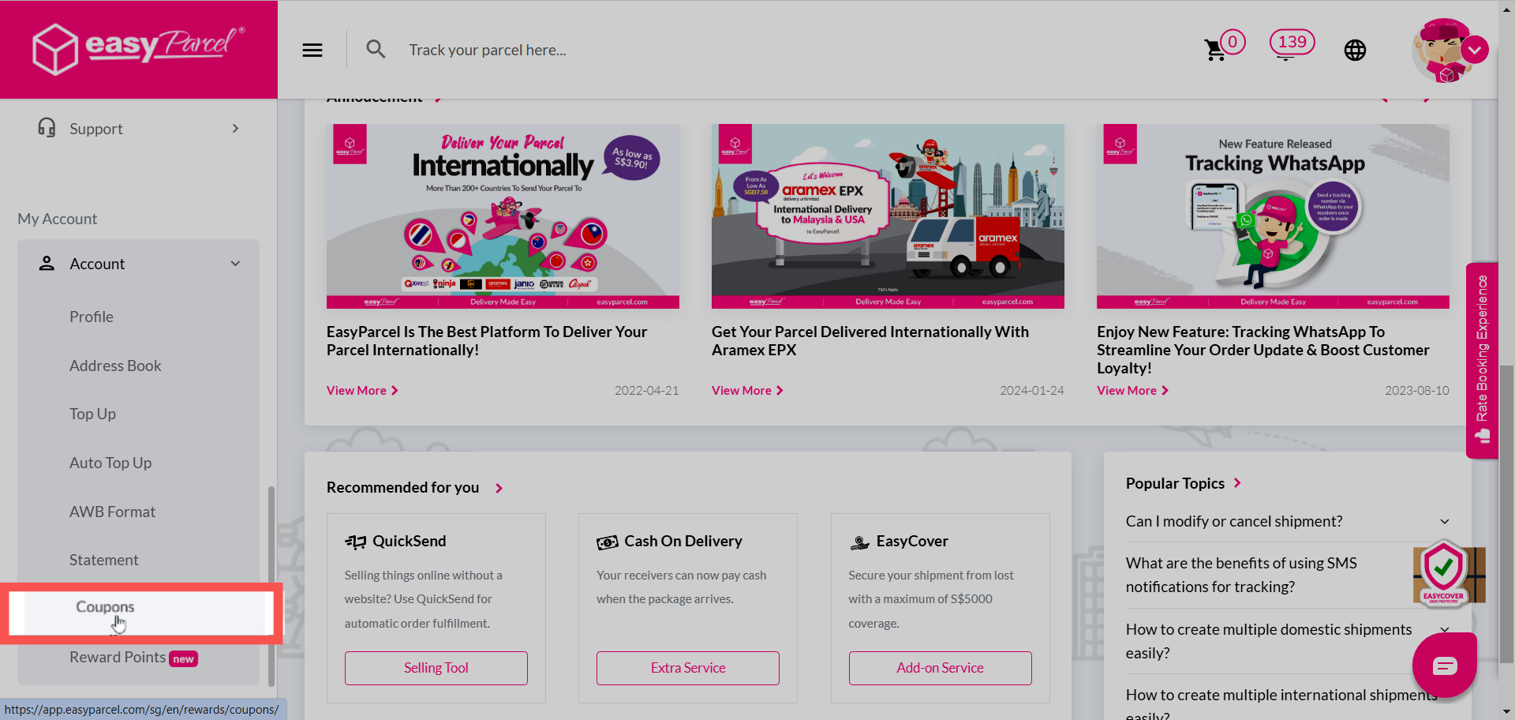Click the EasyCover card icon
The height and width of the screenshot is (720, 1515).
pos(859,542)
